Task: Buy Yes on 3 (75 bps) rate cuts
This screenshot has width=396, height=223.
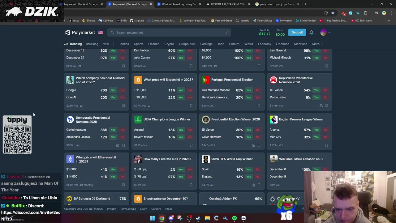Action: [181, 177]
